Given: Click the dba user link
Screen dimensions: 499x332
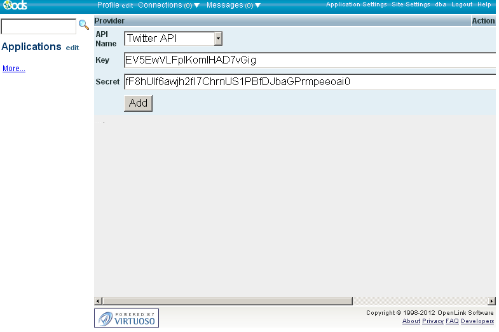Looking at the screenshot, I should (x=441, y=4).
